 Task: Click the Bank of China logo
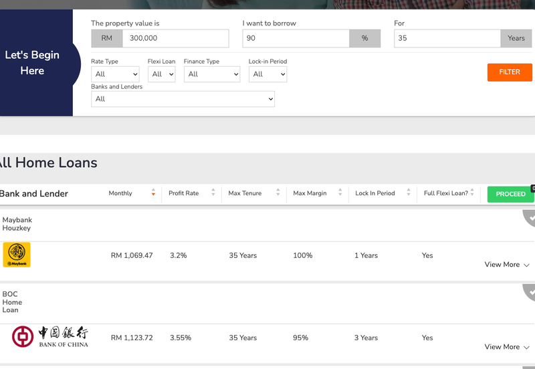pyautogui.click(x=50, y=337)
